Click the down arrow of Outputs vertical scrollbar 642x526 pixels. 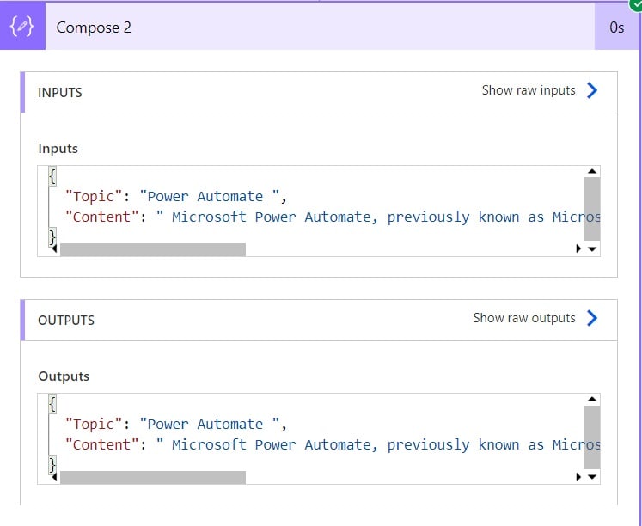(x=592, y=477)
